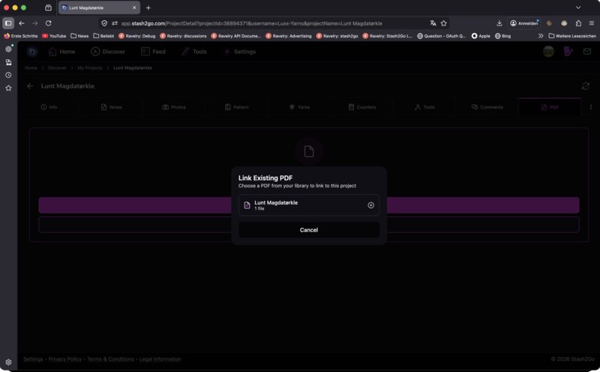Image resolution: width=600 pixels, height=372 pixels.
Task: Select the Lunt Magdatørkle browser tab
Action: tap(99, 7)
